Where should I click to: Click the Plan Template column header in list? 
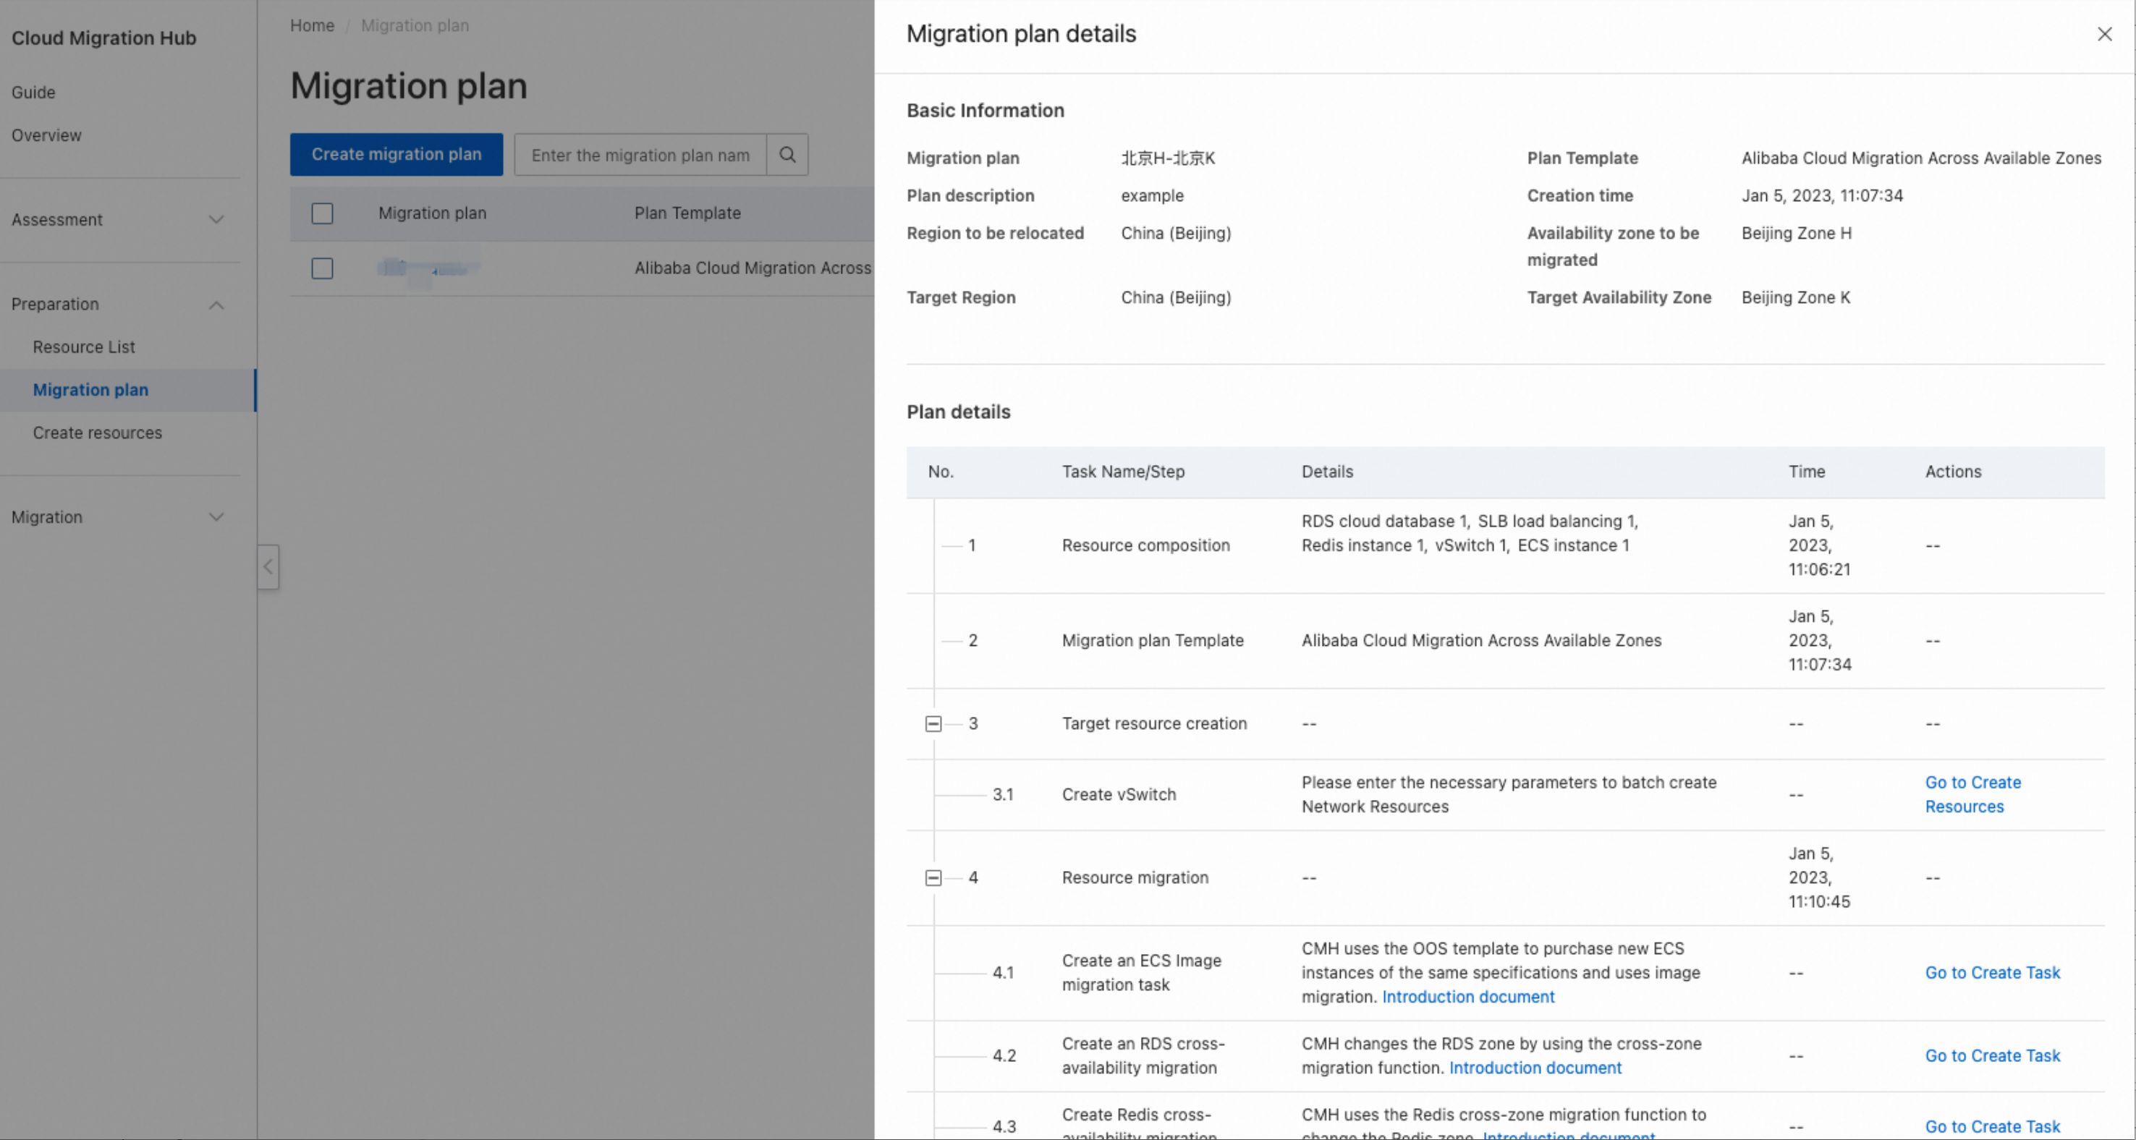(x=687, y=213)
